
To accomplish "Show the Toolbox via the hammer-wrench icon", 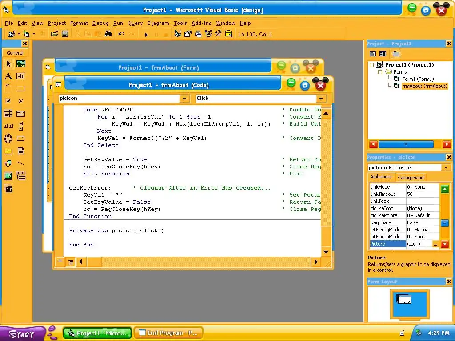I will point(218,34).
